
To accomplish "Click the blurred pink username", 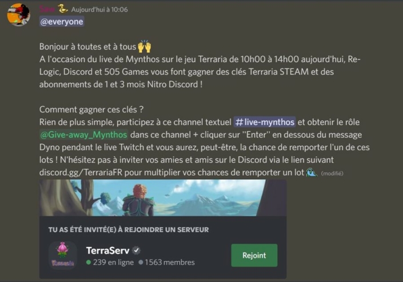I will point(47,9).
